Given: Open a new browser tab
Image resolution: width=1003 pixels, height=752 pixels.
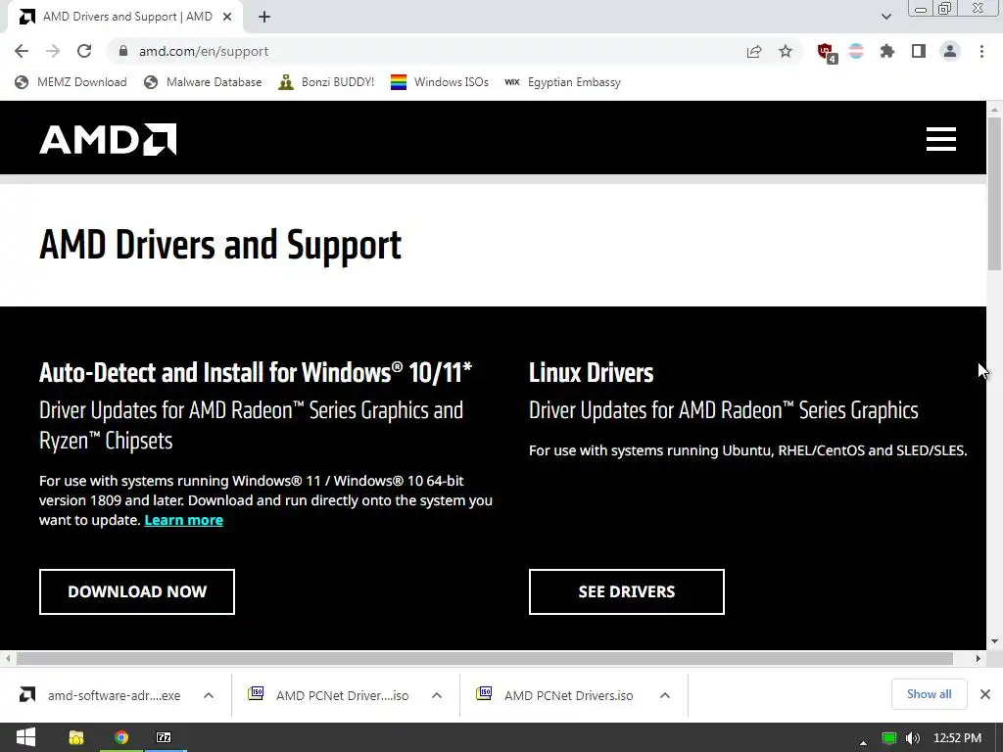Looking at the screenshot, I should 264,17.
